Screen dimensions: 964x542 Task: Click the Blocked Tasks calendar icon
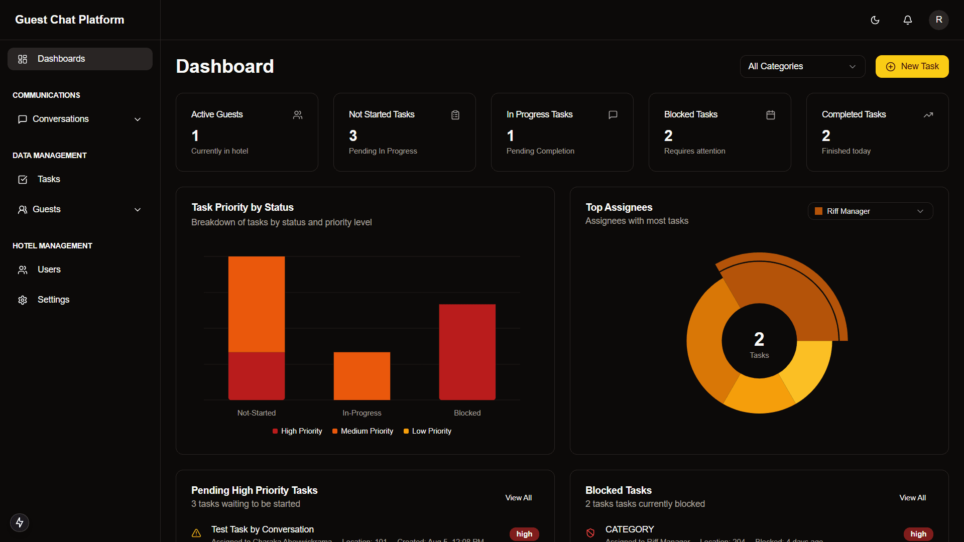point(770,115)
